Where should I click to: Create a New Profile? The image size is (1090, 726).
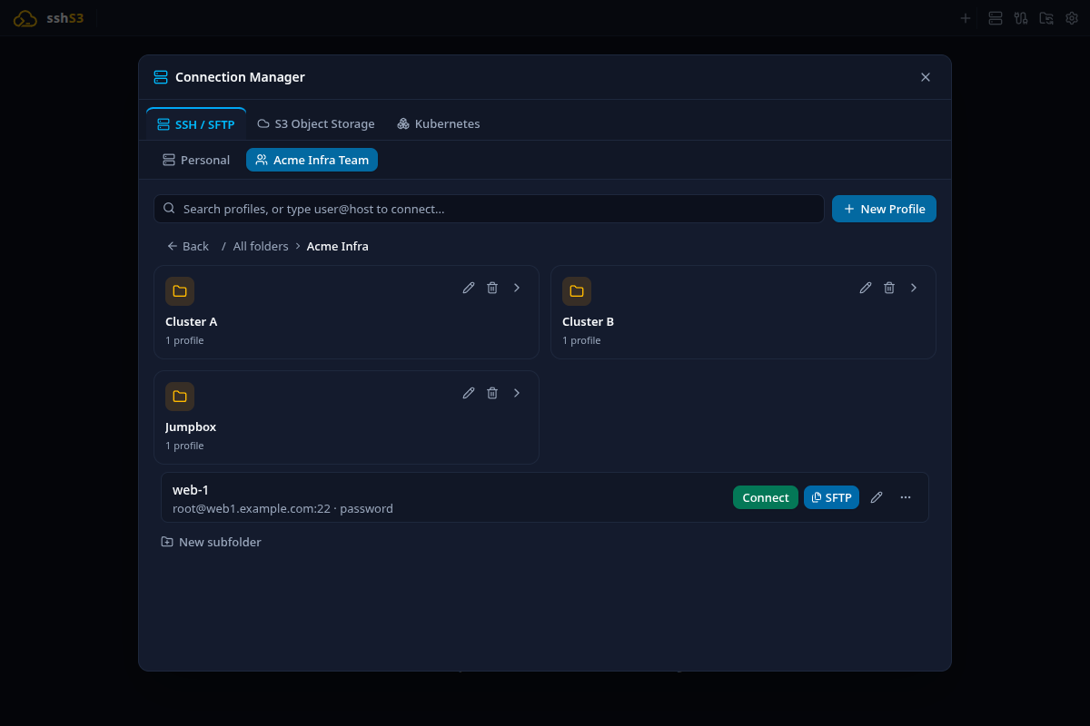884,209
